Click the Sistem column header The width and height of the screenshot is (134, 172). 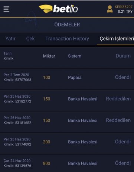point(75,56)
